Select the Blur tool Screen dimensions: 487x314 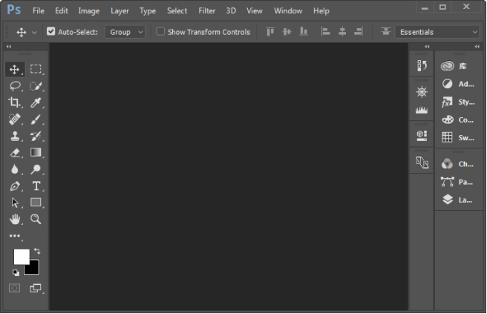[15, 169]
